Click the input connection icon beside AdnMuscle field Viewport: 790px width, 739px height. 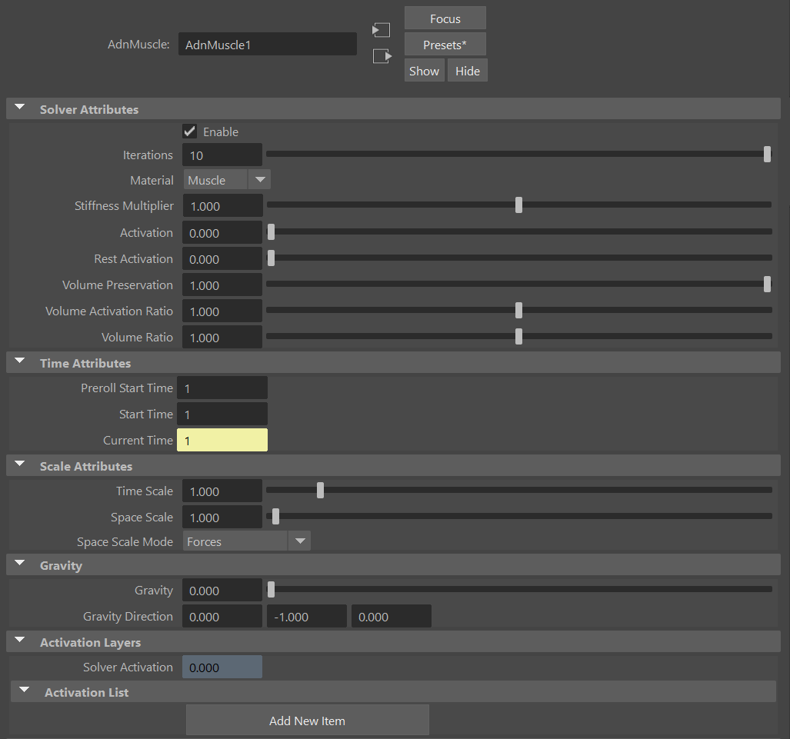pos(381,29)
